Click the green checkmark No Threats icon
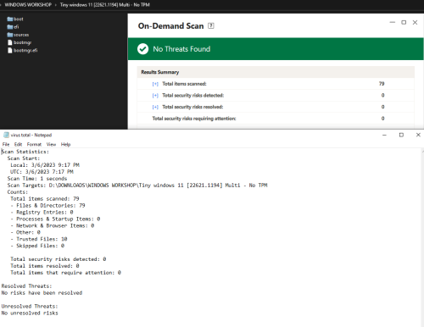 point(142,49)
